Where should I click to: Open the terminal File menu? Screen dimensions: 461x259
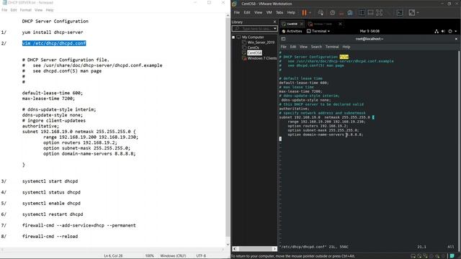tap(283, 47)
